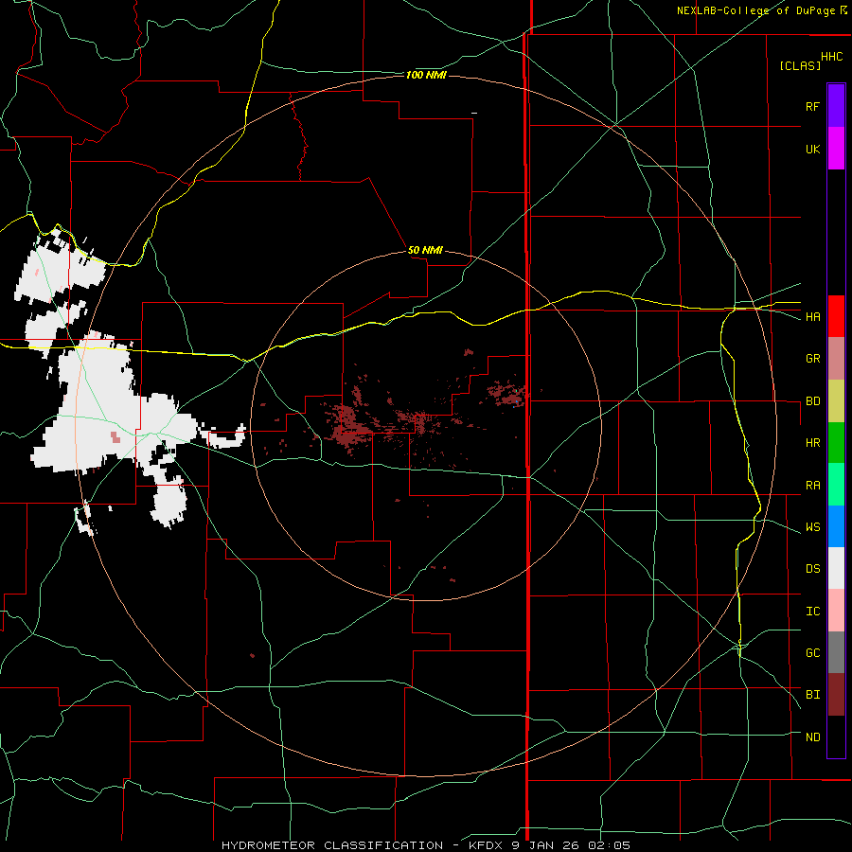Image resolution: width=852 pixels, height=852 pixels.
Task: Select the BD yellow legend swatch
Action: pos(836,401)
